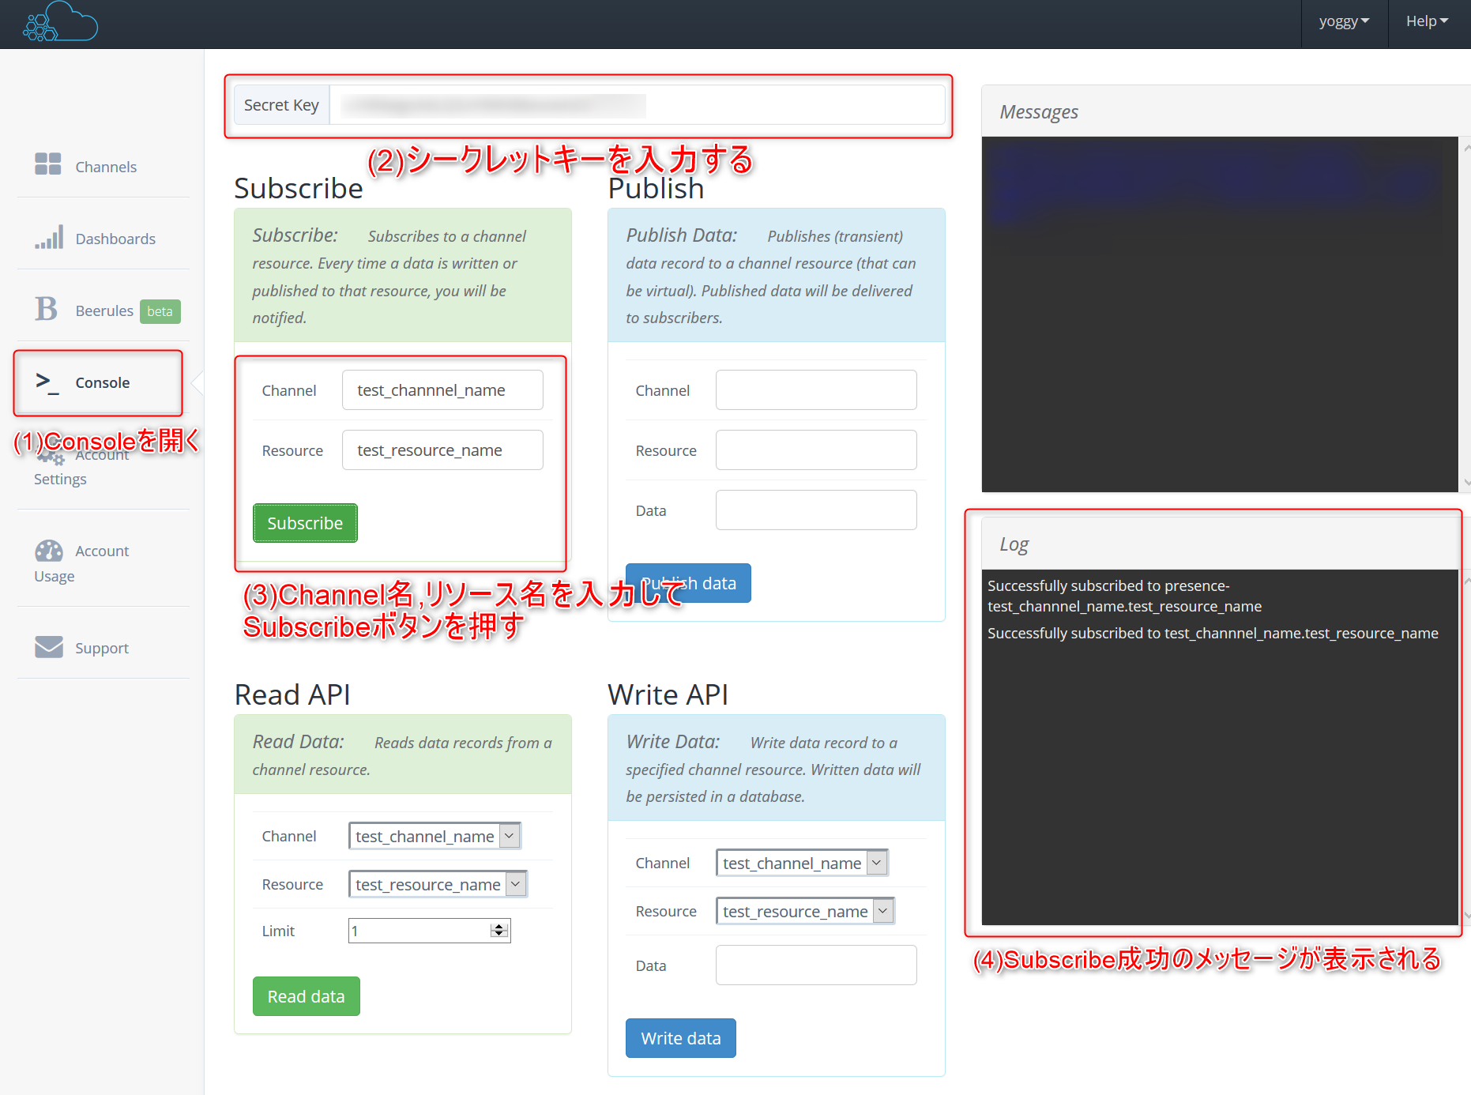Open Account Usage via the gauge icon
1471x1095 pixels.
(x=48, y=551)
